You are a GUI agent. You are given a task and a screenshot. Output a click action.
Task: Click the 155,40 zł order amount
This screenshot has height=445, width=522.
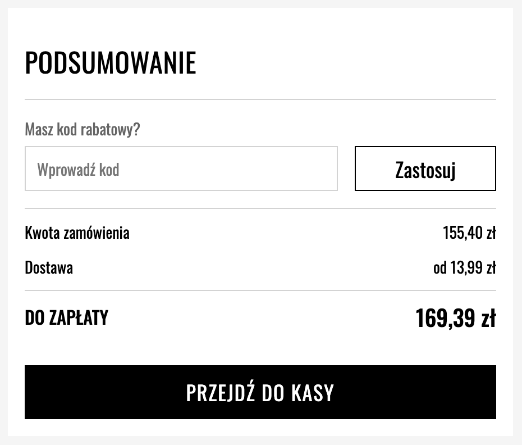(x=469, y=233)
